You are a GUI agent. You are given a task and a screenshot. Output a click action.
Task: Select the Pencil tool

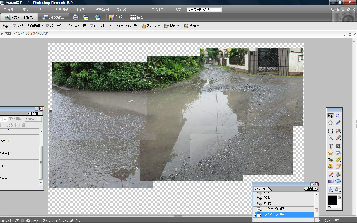click(x=331, y=175)
